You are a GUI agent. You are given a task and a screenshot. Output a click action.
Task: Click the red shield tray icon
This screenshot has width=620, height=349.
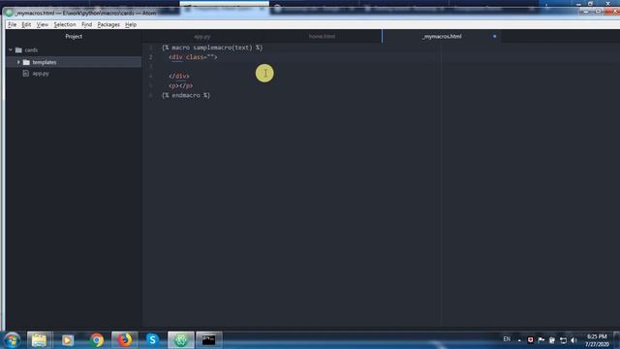(x=530, y=340)
